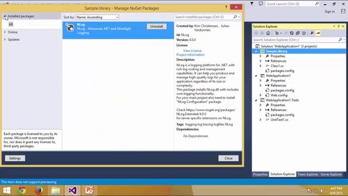Open the feedback speech-bubble icon

(260, 4)
